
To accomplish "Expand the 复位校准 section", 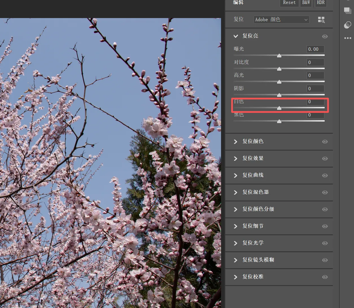I will click(x=236, y=277).
